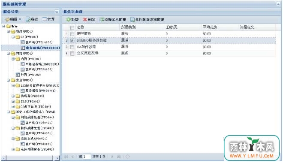Screen dimensions: 283x163
Task: Click the leaf icon of 网络设备端
Action: click(23, 64)
